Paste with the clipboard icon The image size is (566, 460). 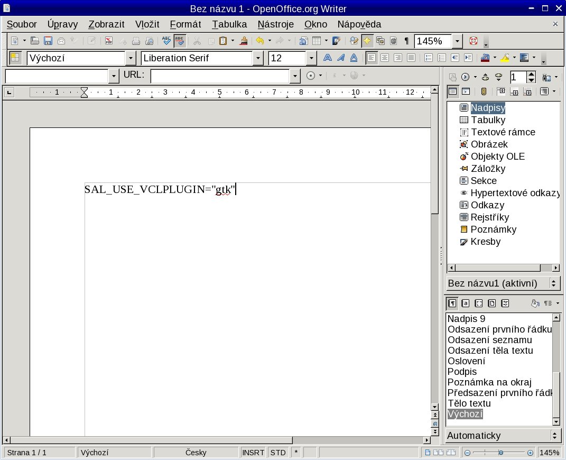coord(223,41)
